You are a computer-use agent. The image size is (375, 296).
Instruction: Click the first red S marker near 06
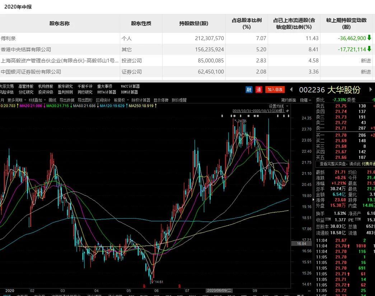144,286
